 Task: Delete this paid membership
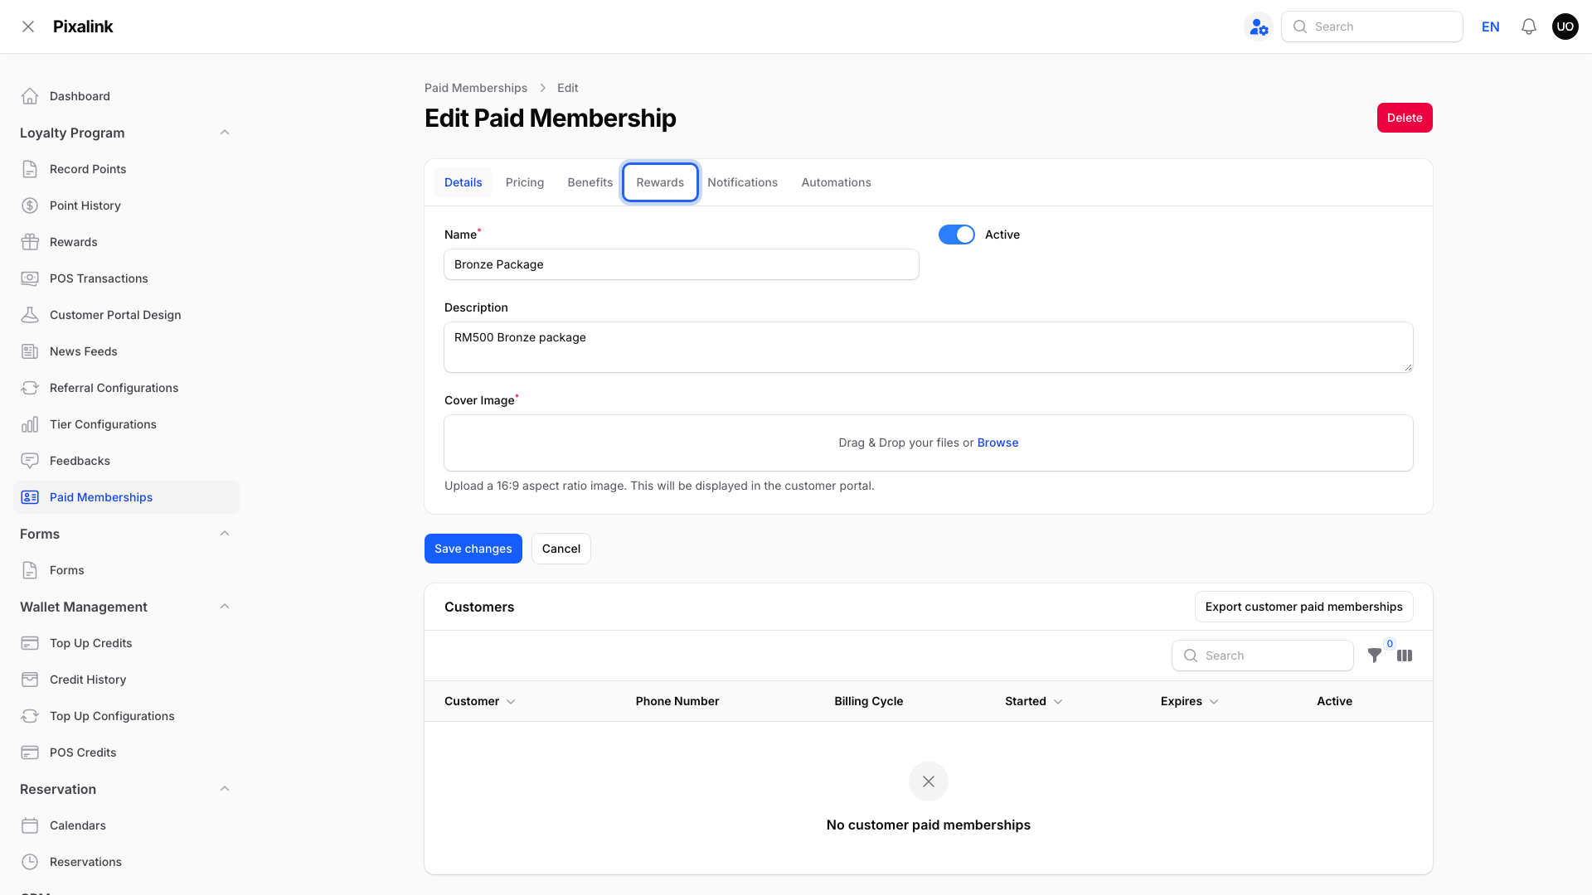(x=1405, y=118)
